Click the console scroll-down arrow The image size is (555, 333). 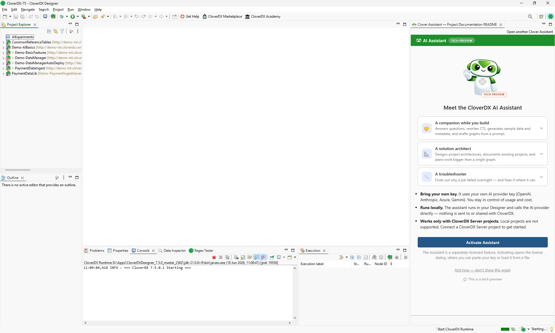point(295,318)
